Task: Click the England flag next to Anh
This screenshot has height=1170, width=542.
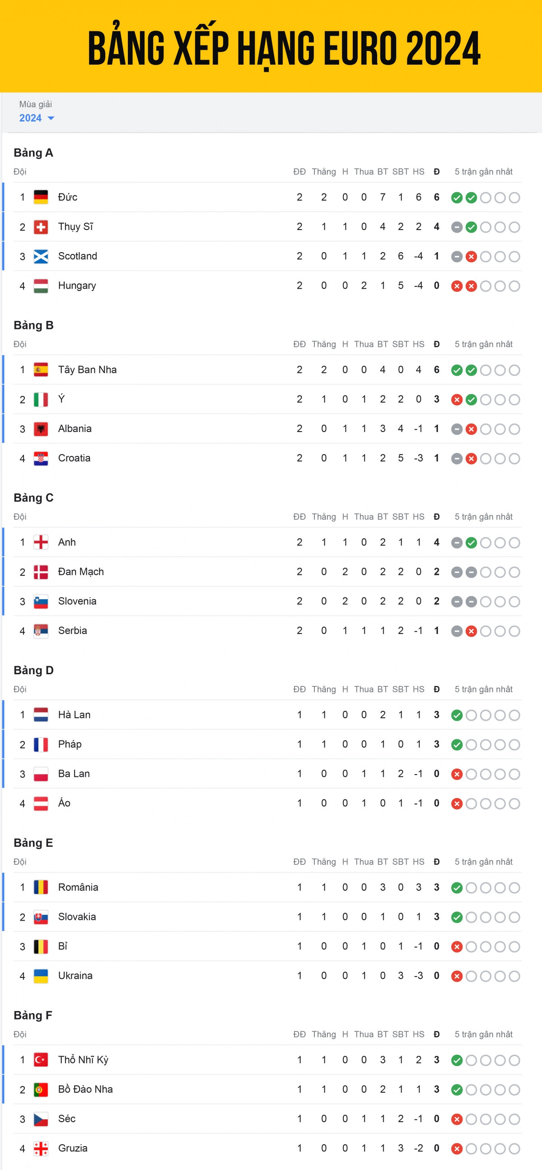Action: tap(41, 542)
